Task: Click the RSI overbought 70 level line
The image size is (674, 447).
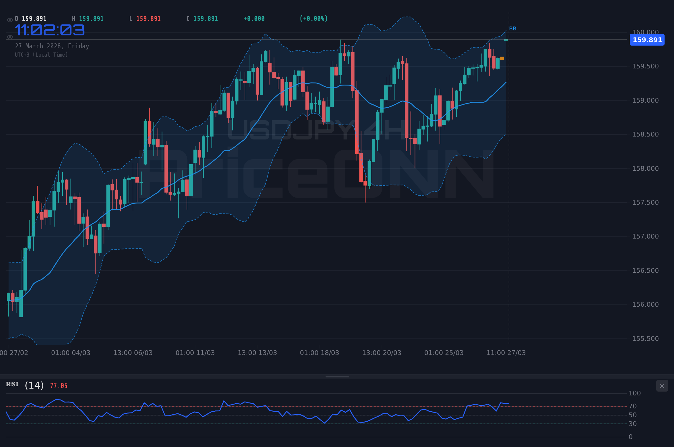Action: pos(295,406)
